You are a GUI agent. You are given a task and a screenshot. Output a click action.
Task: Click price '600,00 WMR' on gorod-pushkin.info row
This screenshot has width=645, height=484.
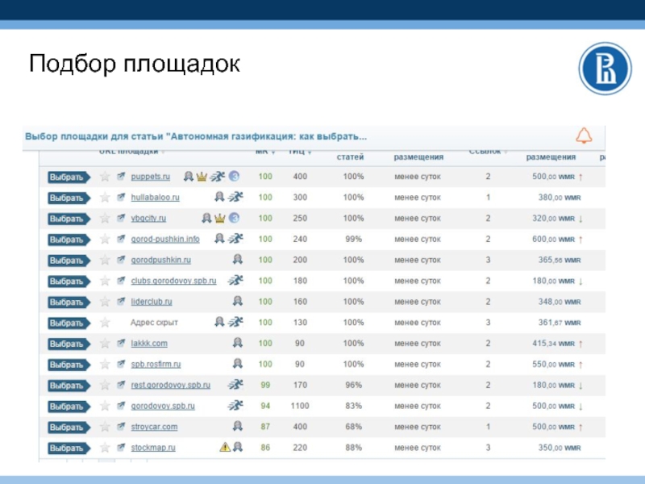pos(553,239)
